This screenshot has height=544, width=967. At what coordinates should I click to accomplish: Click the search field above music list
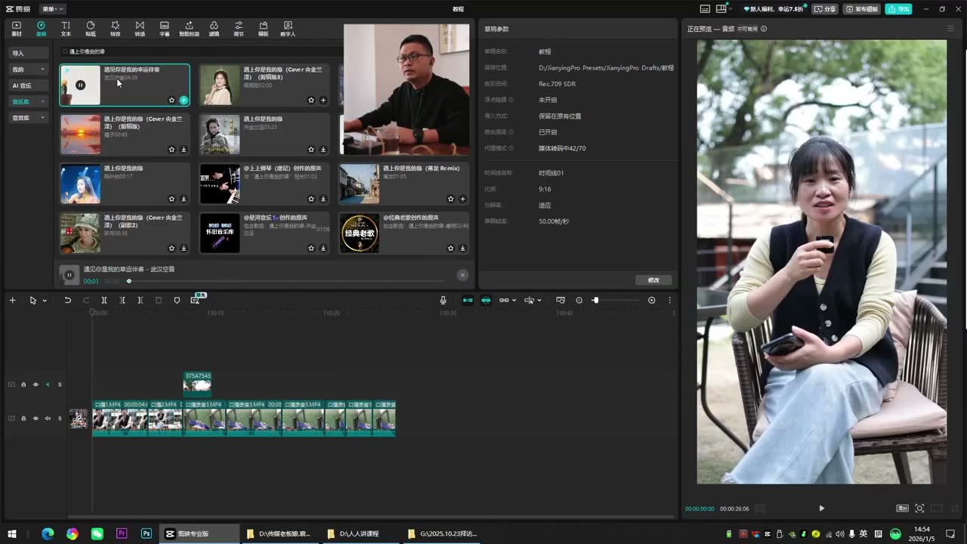click(x=200, y=51)
